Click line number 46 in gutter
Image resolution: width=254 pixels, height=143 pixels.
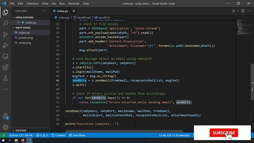(58, 80)
